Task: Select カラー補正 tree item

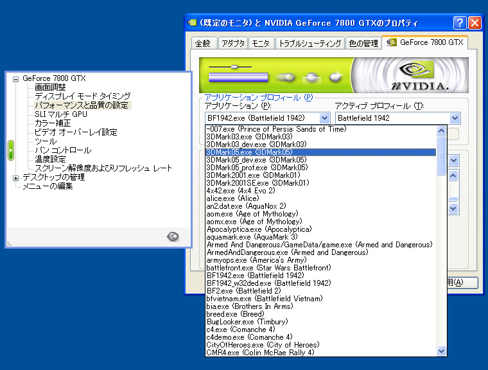Action: point(53,123)
